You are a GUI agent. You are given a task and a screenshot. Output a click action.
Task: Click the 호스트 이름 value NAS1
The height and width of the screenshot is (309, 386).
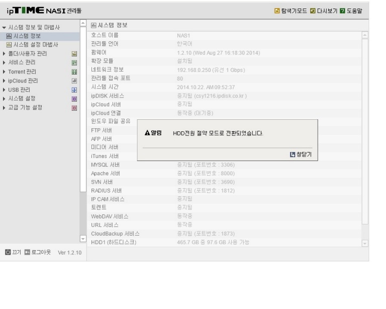click(x=183, y=36)
